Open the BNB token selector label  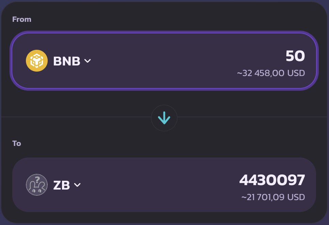67,61
